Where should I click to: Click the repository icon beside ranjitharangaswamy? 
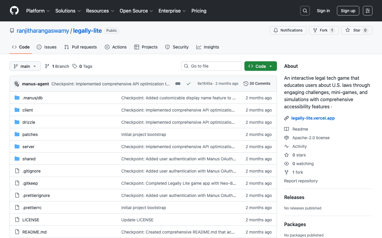point(12,31)
